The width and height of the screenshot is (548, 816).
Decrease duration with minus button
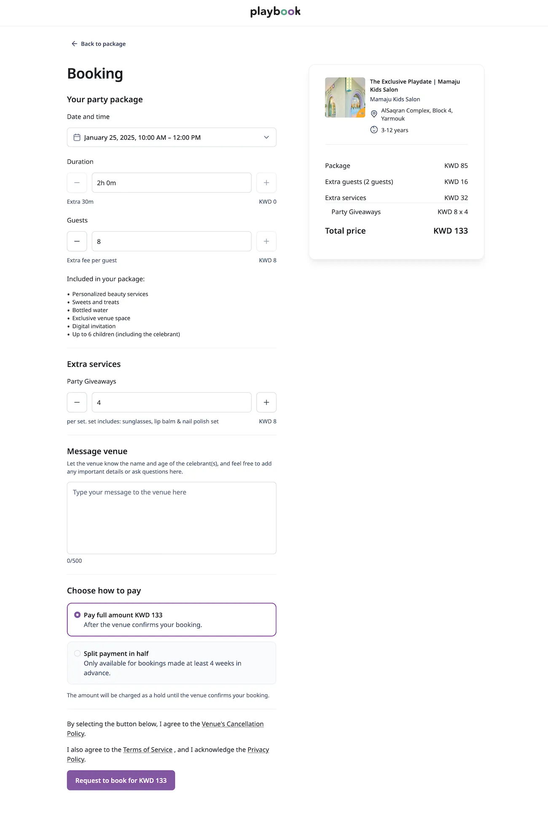(77, 183)
